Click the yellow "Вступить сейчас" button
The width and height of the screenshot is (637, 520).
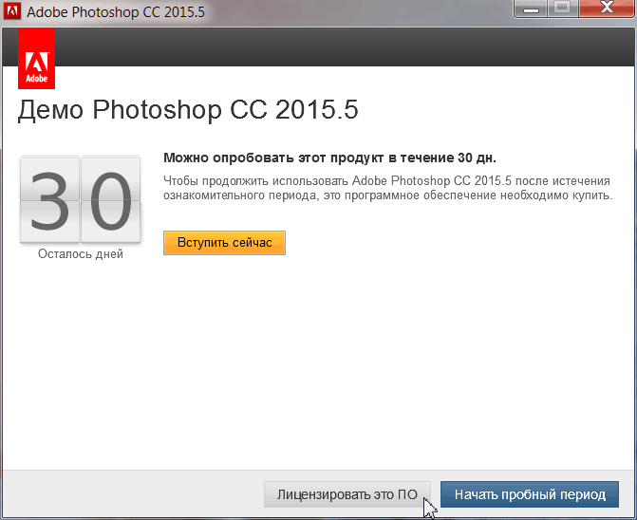224,243
